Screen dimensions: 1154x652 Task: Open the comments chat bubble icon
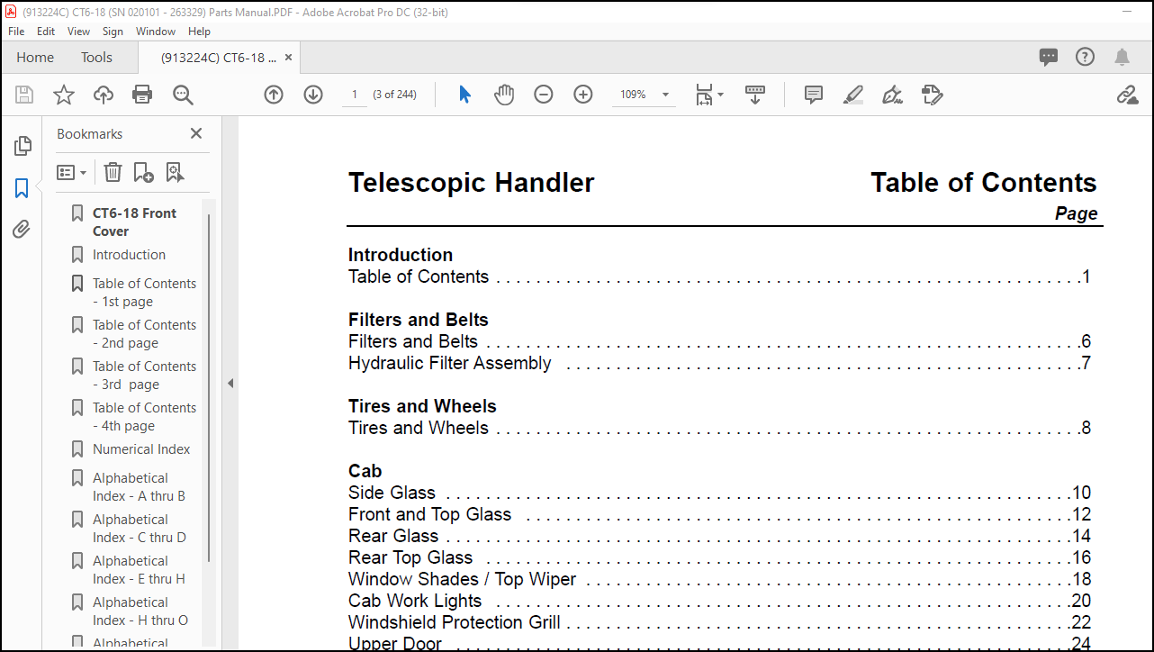(x=1049, y=58)
